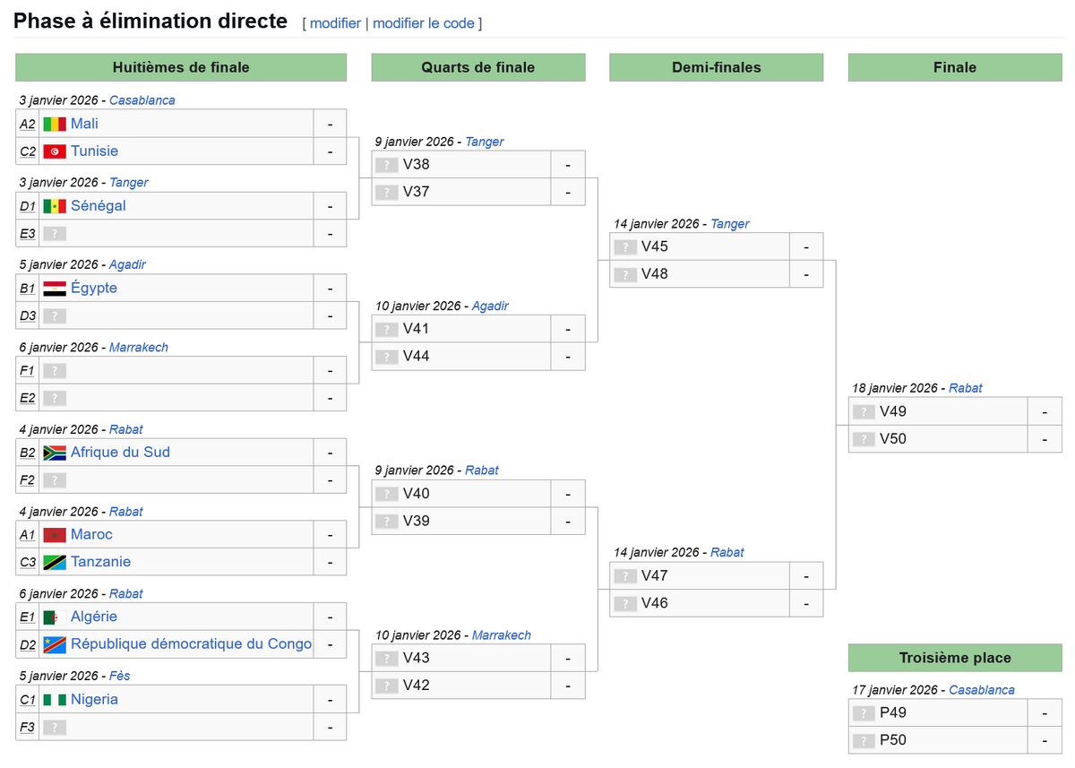Click the Sénégal flag icon
The height and width of the screenshot is (768, 1075).
(x=55, y=206)
